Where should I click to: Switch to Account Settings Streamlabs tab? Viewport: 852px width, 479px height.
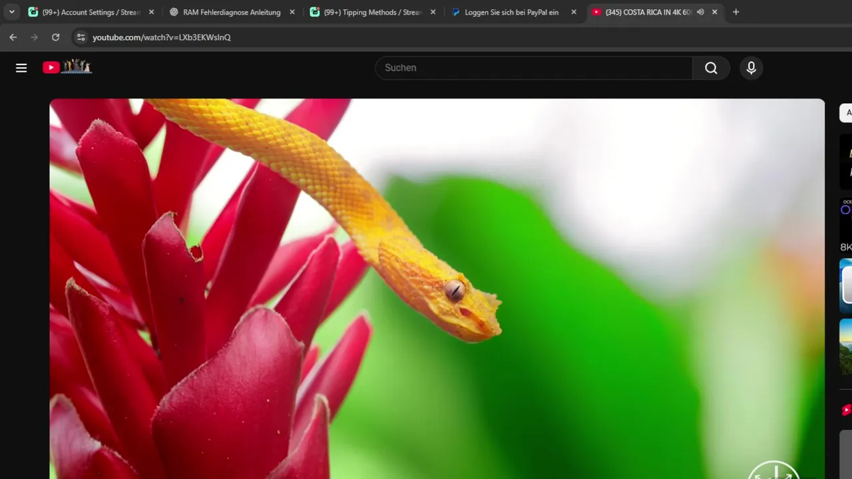[91, 12]
